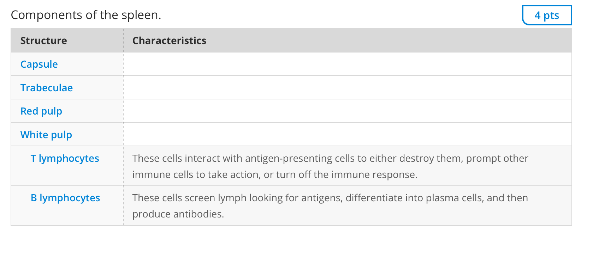Open the White pulp link
Screen dimensions: 599x258
(46, 135)
